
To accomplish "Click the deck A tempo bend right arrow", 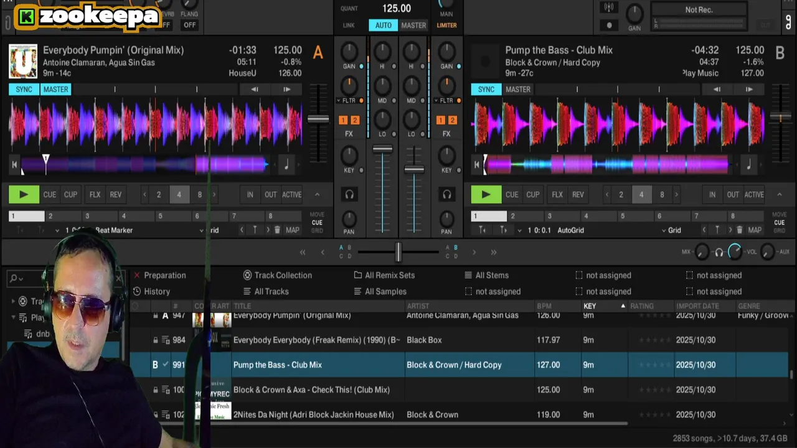I will coord(286,90).
